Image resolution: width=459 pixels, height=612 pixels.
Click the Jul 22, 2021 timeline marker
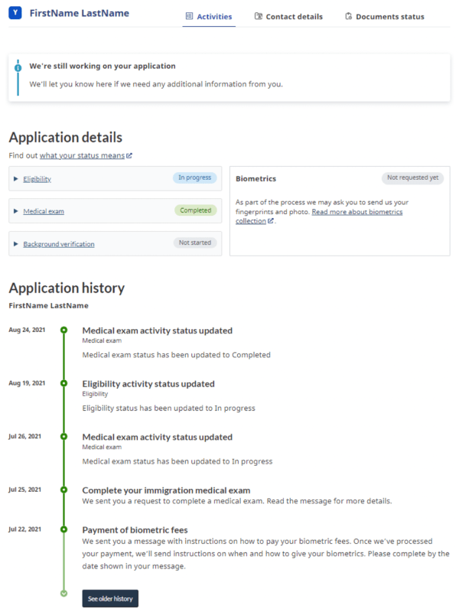point(64,529)
